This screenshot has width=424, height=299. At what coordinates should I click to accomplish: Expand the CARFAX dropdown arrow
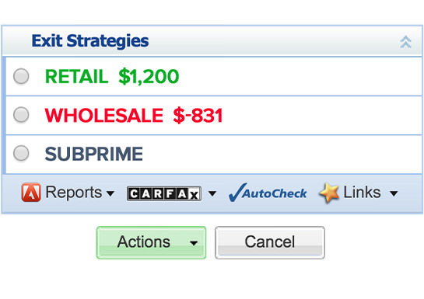pyautogui.click(x=212, y=193)
